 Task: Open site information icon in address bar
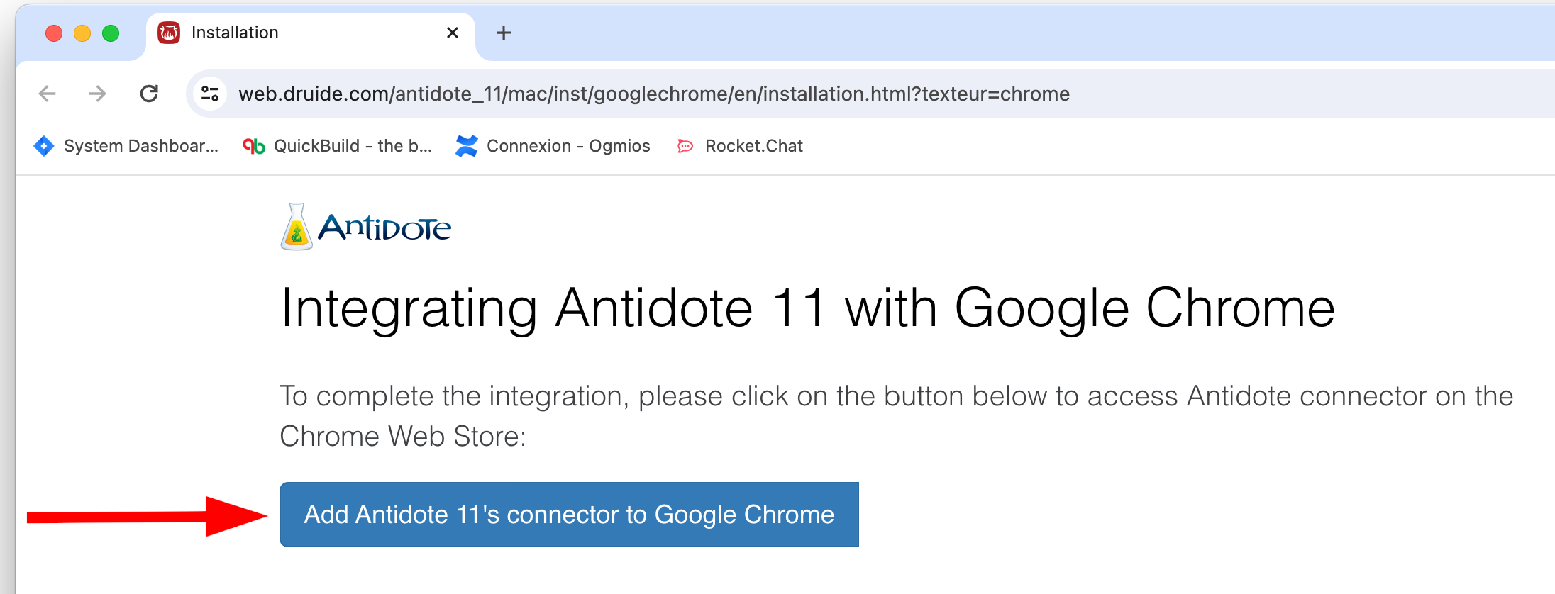(x=210, y=94)
